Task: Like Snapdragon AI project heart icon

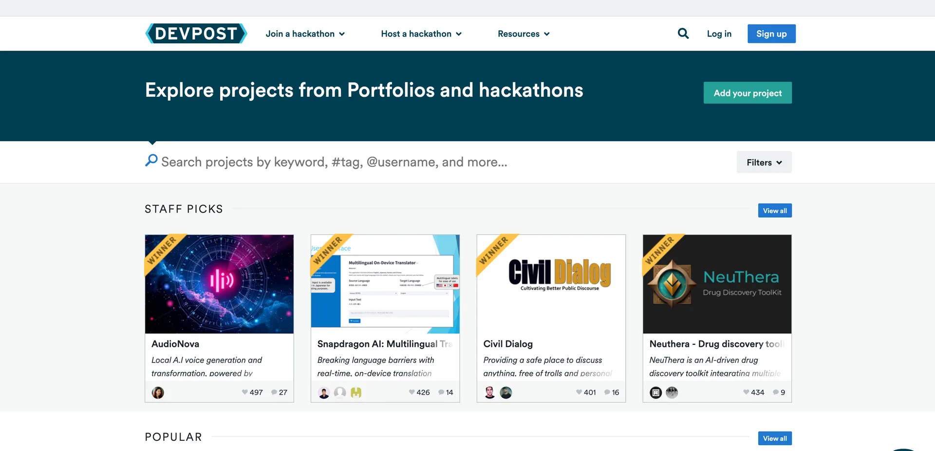Action: pos(411,392)
